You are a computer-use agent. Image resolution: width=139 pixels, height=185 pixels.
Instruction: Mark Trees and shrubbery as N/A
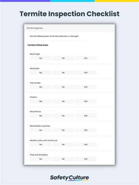tap(86, 159)
